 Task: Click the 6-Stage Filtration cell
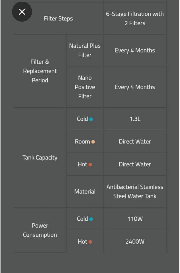135,18
